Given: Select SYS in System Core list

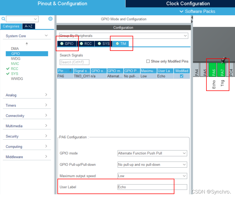Looking at the screenshot, I should coord(15,74).
